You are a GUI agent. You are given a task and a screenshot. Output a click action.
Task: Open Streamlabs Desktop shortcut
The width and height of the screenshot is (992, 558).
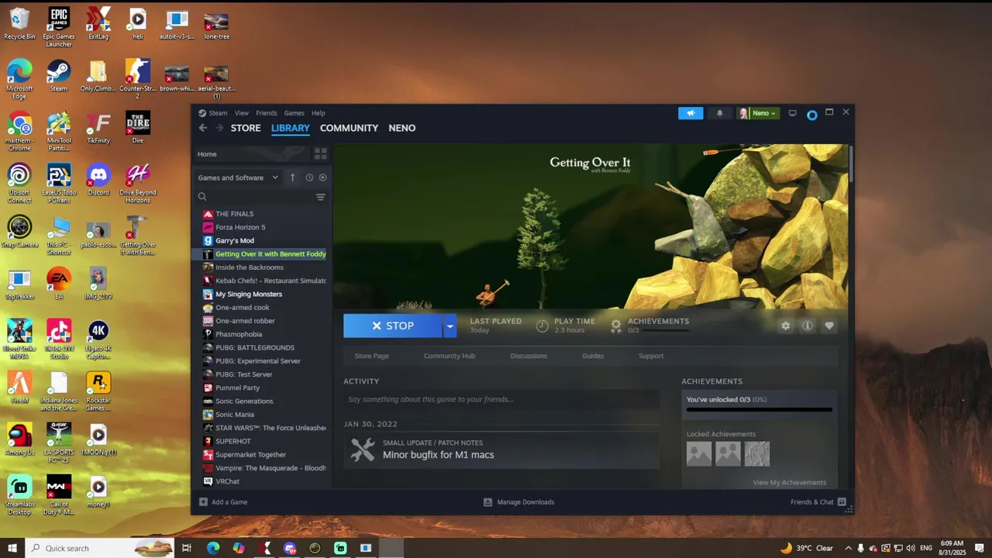[19, 495]
